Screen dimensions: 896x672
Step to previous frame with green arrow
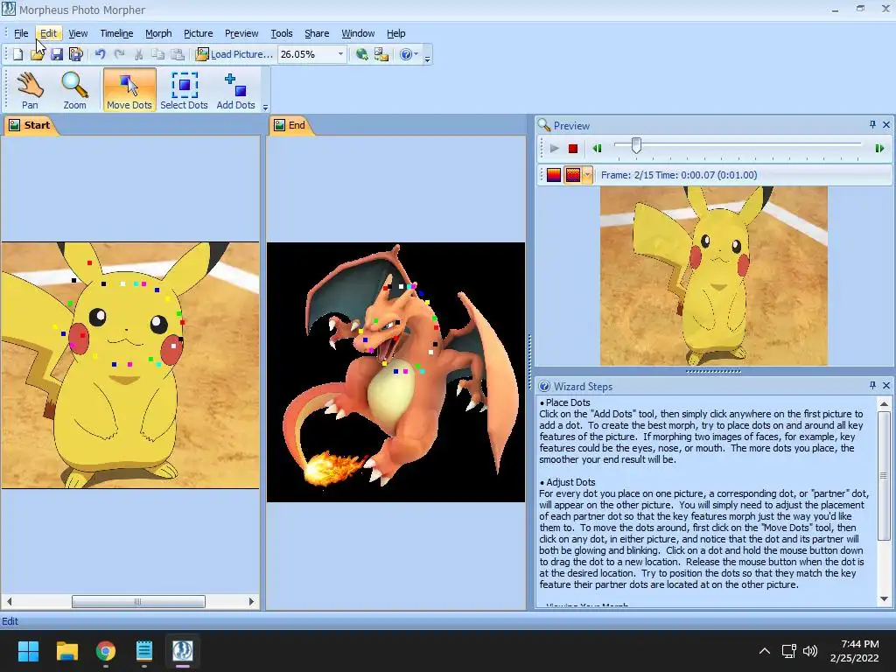(x=597, y=149)
